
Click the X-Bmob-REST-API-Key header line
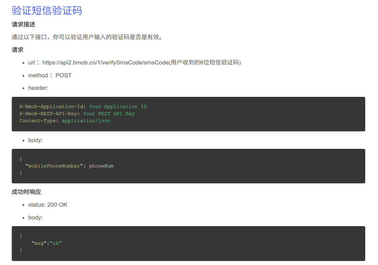(77, 113)
